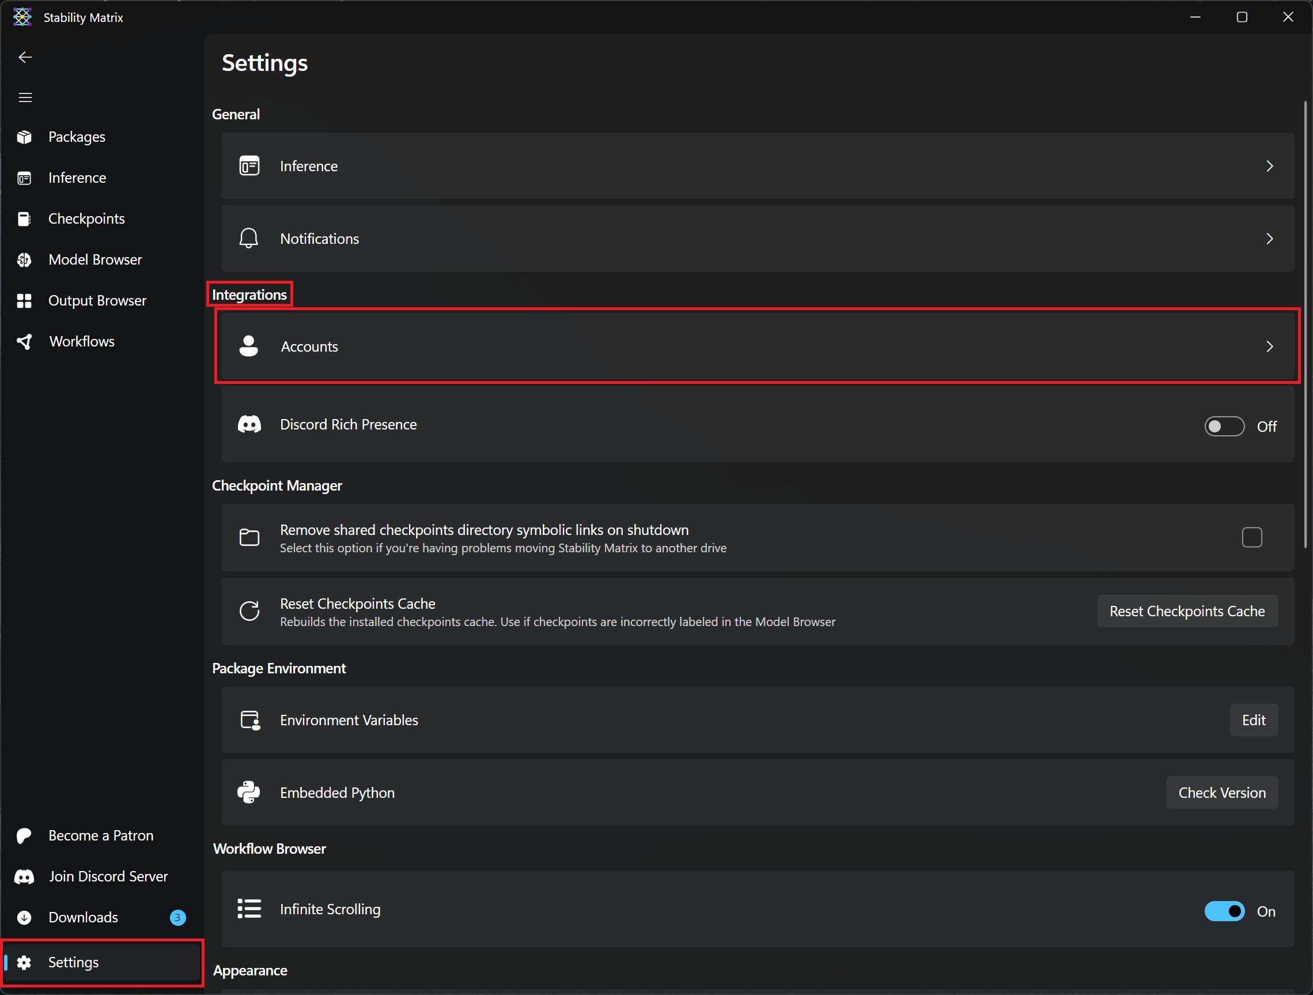Open the Output Browser
The width and height of the screenshot is (1313, 995).
click(97, 300)
